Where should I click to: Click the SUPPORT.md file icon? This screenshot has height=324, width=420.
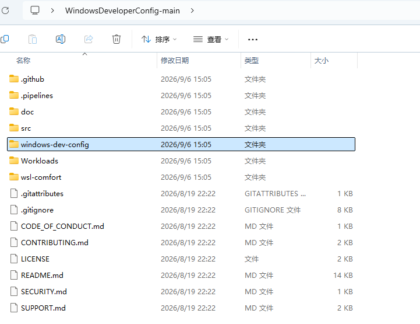[x=14, y=308]
